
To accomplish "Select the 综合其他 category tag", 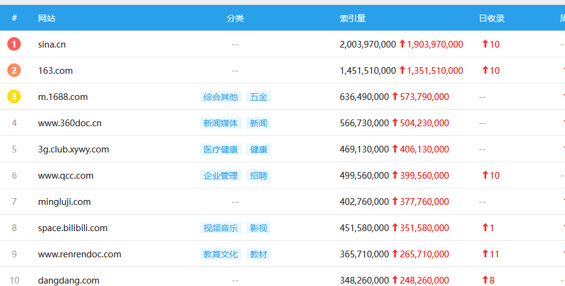I will point(220,96).
